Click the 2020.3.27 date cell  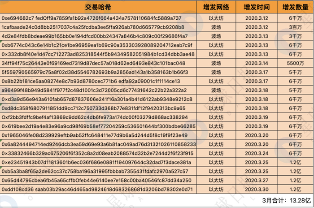(257, 180)
